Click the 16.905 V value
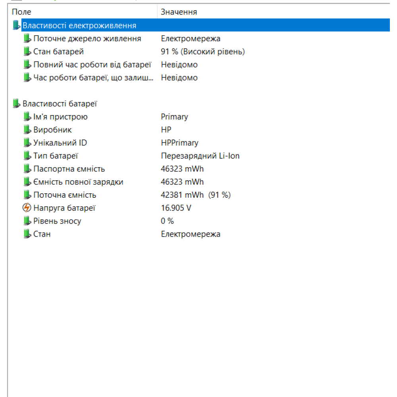The height and width of the screenshot is (397, 397). tap(176, 208)
